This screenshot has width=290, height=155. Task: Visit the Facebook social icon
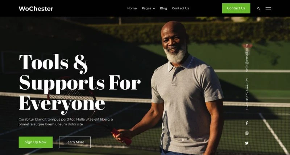(x=247, y=123)
